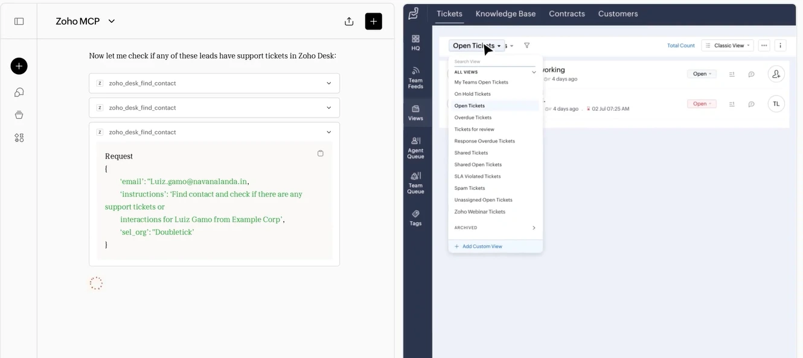The width and height of the screenshot is (803, 358).
Task: Copy the request code block
Action: 320,153
